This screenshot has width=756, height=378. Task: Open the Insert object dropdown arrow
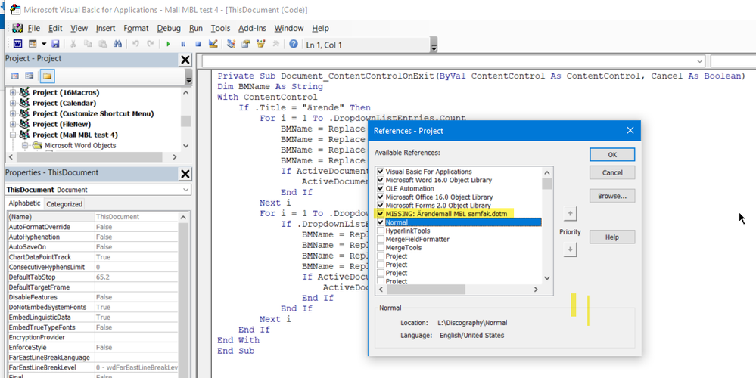click(44, 44)
